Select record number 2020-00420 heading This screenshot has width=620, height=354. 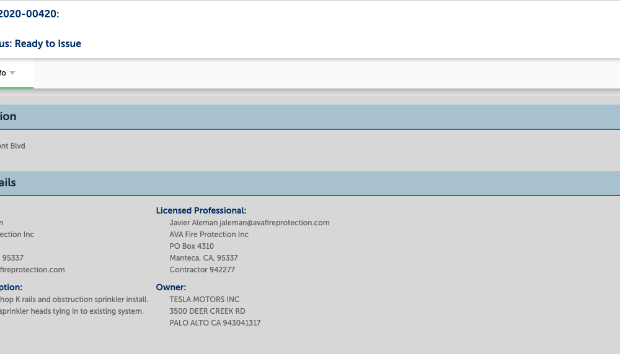(x=29, y=14)
